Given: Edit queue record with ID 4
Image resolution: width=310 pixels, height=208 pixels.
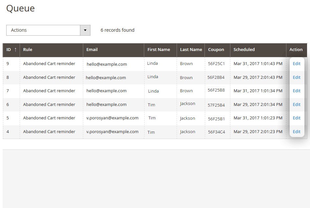Looking at the screenshot, I should click(297, 131).
